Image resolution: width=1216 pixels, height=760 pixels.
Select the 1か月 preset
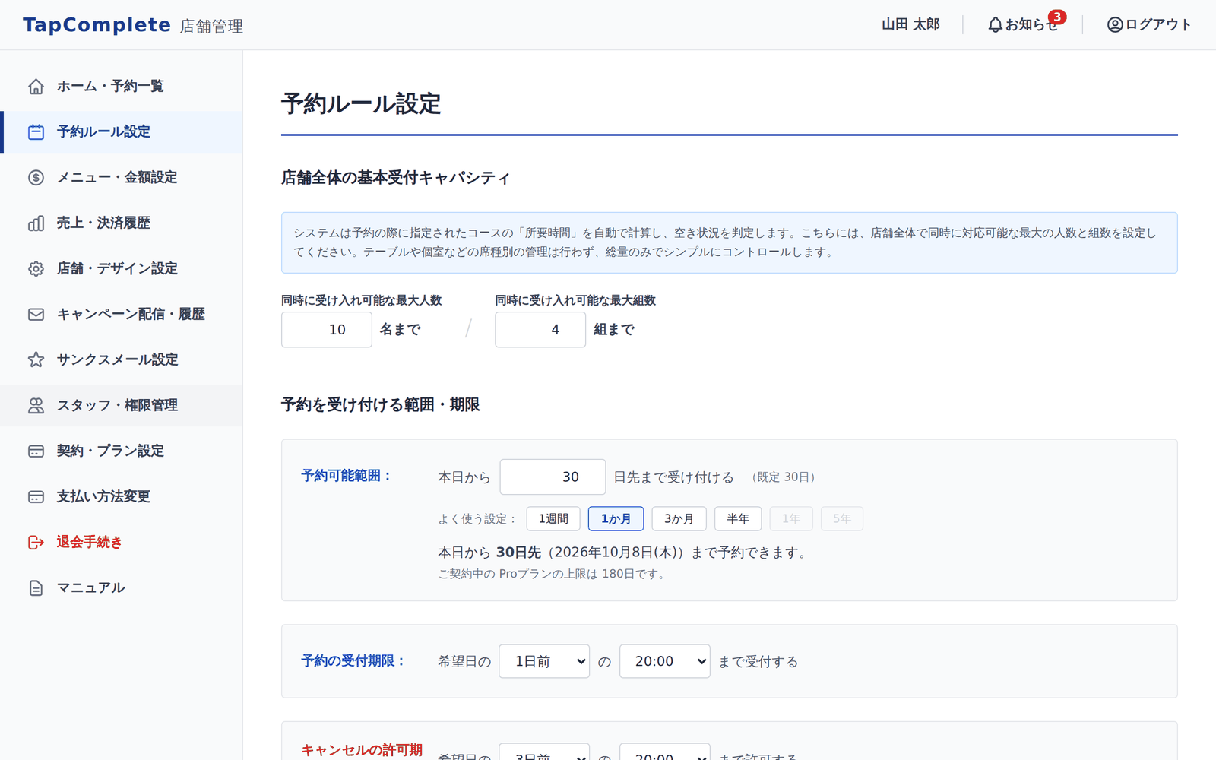coord(616,518)
